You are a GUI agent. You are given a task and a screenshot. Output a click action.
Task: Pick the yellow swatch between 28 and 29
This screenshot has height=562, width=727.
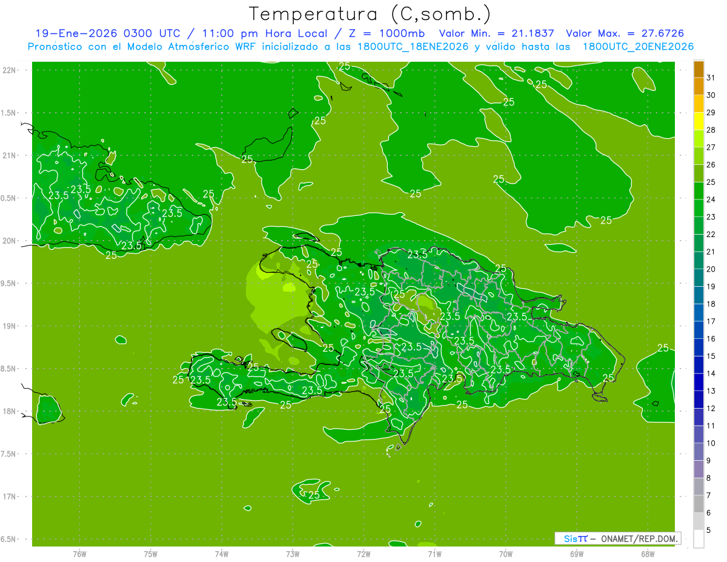699,121
